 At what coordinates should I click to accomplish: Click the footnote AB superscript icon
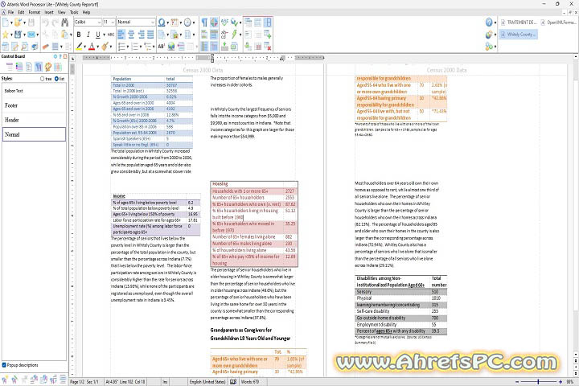pyautogui.click(x=162, y=47)
